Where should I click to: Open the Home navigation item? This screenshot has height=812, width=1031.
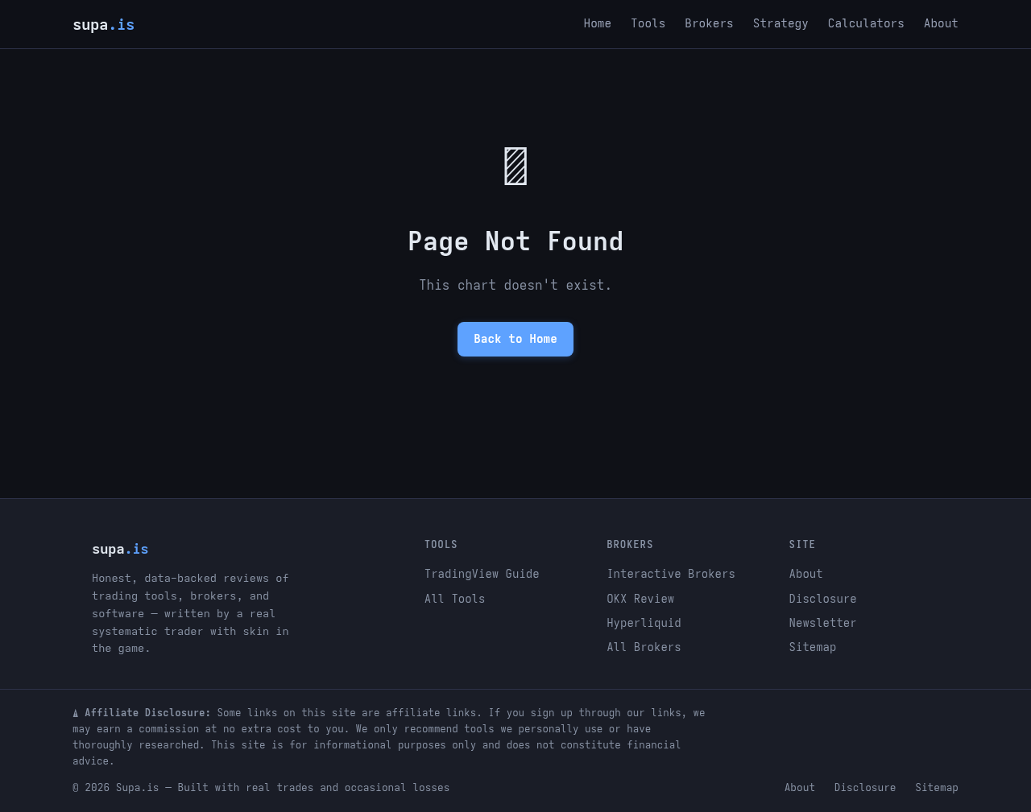597,22
